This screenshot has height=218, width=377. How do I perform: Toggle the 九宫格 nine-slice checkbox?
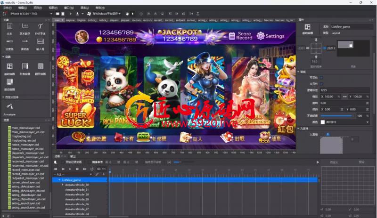(x=322, y=134)
